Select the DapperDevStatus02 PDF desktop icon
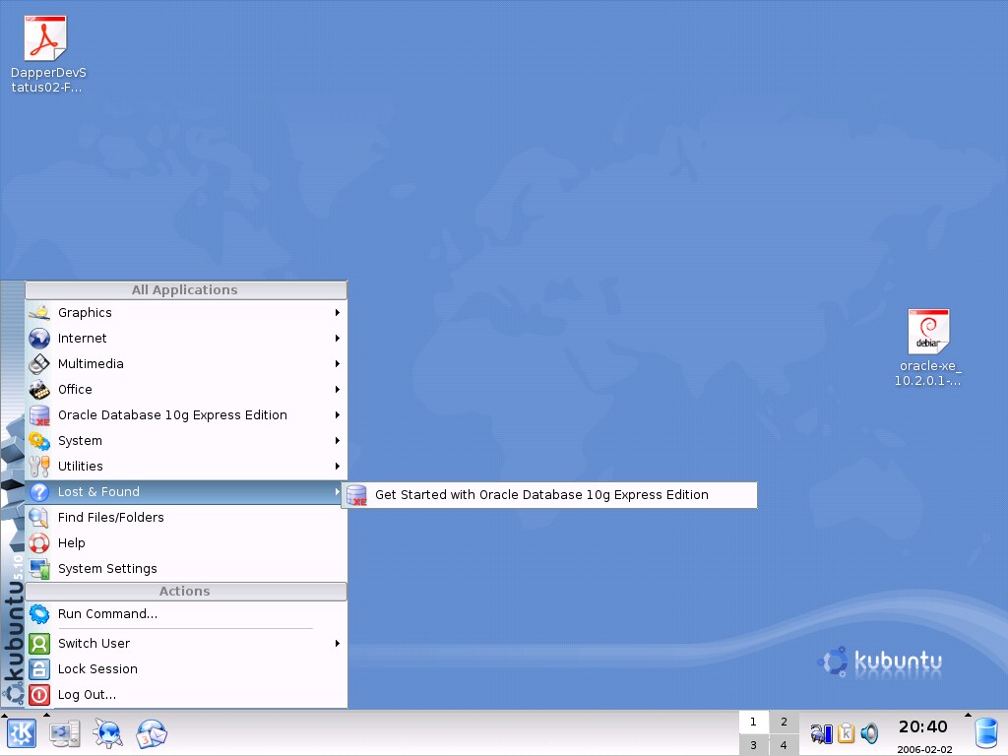The height and width of the screenshot is (756, 1008). point(47,54)
